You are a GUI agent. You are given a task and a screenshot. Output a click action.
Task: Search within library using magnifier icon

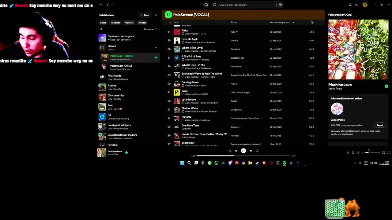(x=101, y=29)
